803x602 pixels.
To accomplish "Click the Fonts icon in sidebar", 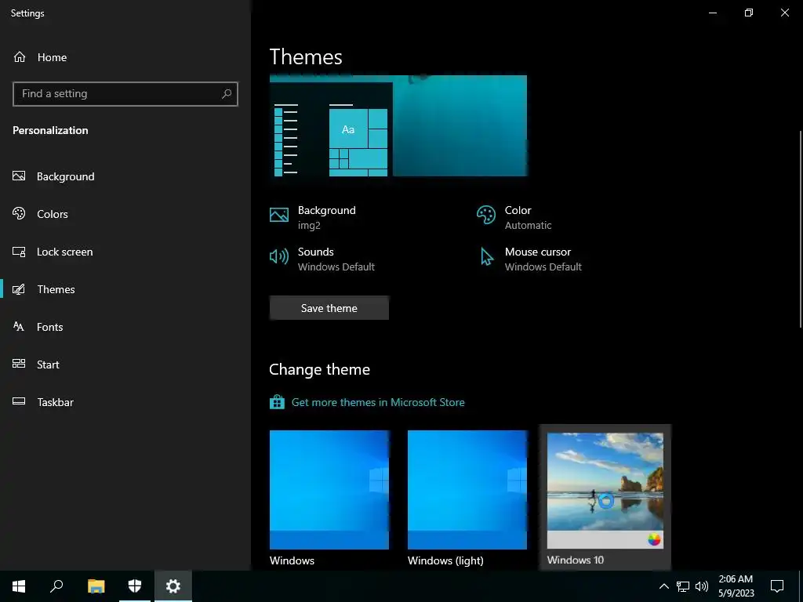I will pyautogui.click(x=19, y=327).
